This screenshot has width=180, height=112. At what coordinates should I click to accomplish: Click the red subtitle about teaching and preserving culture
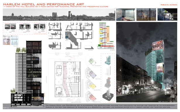(56, 7)
